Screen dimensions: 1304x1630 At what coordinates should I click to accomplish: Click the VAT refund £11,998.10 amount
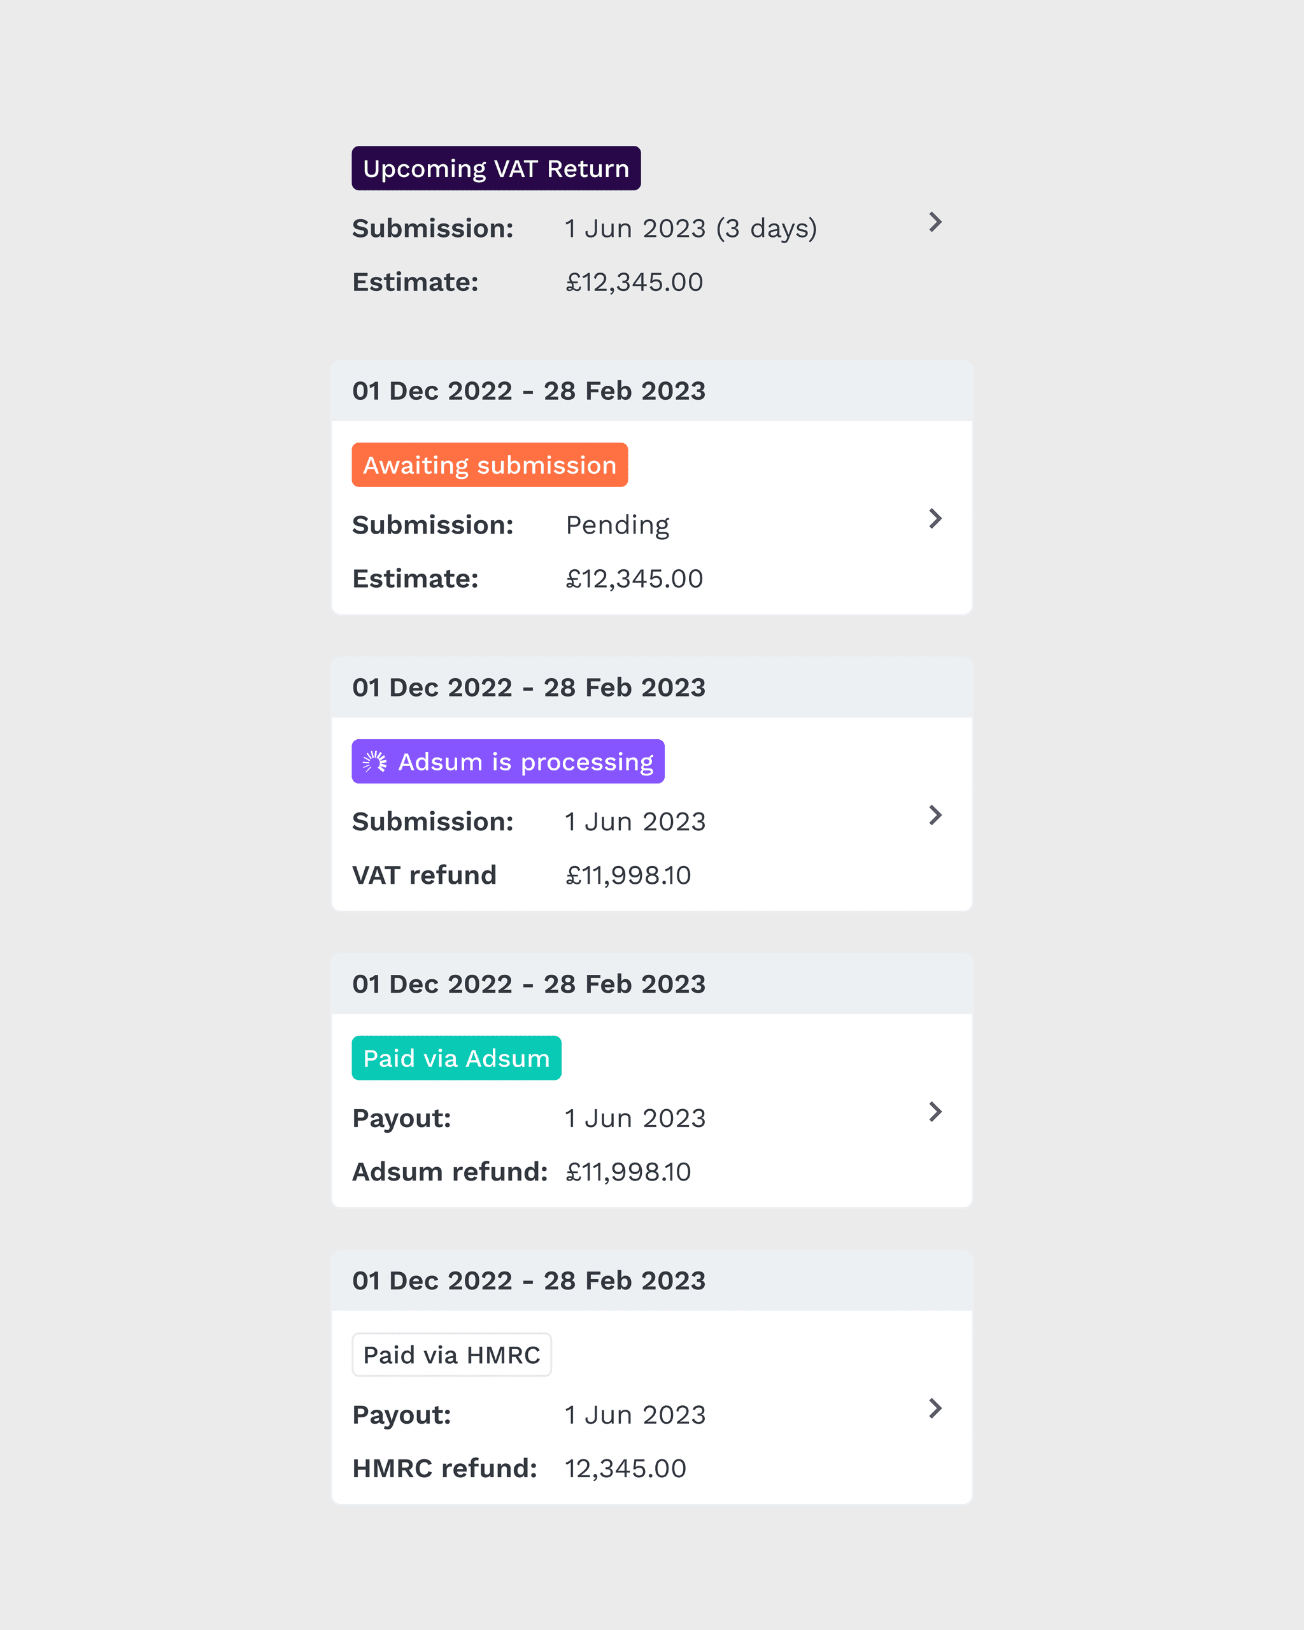click(627, 875)
